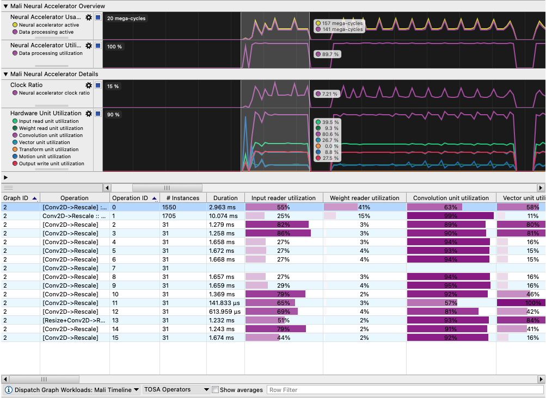Expand the collapsed section below Hardware Unit Utilization
This screenshot has width=546, height=398.
5,177
